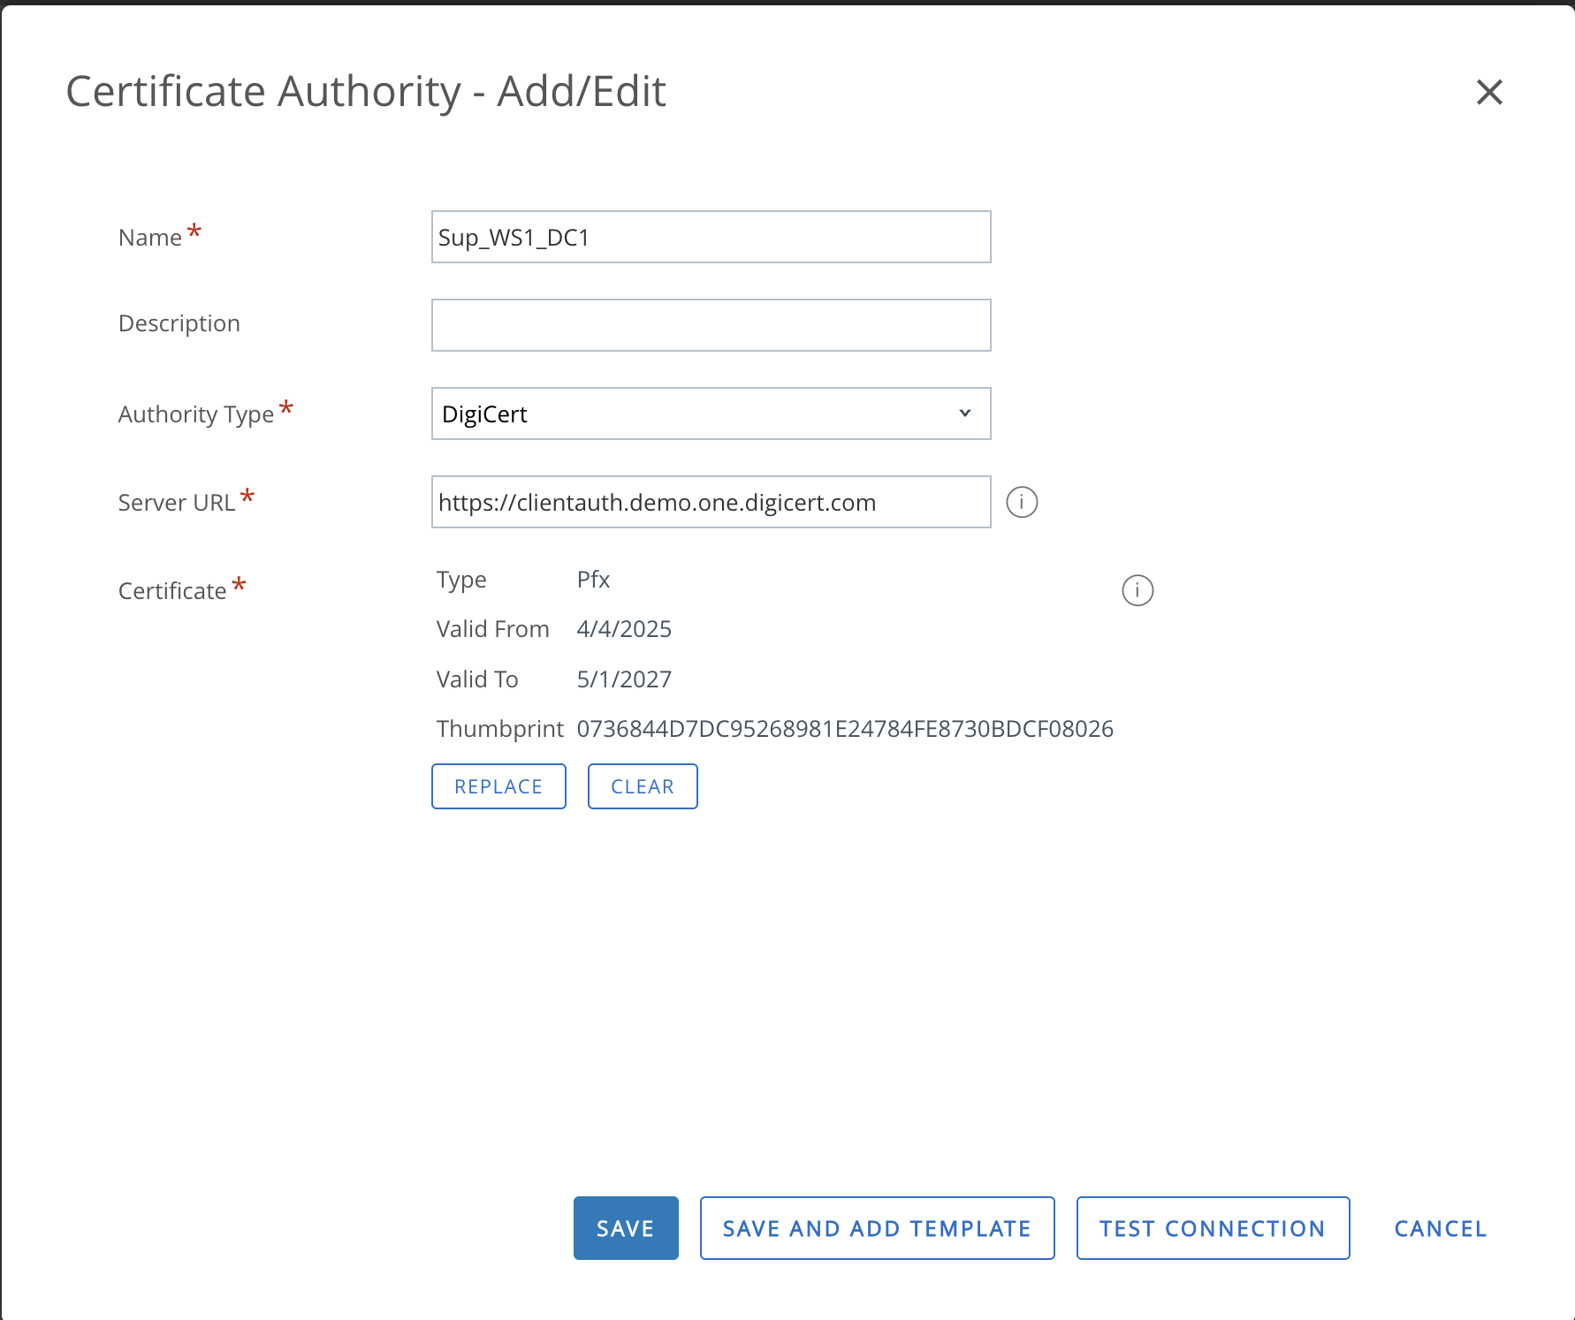
Task: Click into the empty Description field
Action: pos(710,325)
